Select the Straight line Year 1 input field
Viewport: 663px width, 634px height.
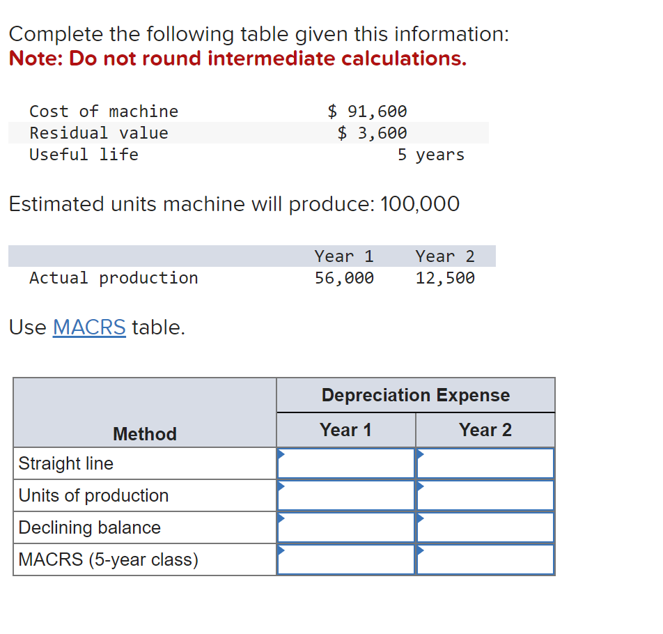(345, 463)
